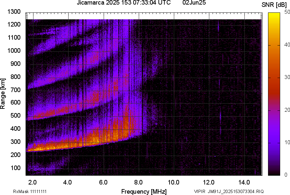Click the range tick label '500'
Image resolution: width=290 pixels, height=195 pixels.
click(x=15, y=115)
